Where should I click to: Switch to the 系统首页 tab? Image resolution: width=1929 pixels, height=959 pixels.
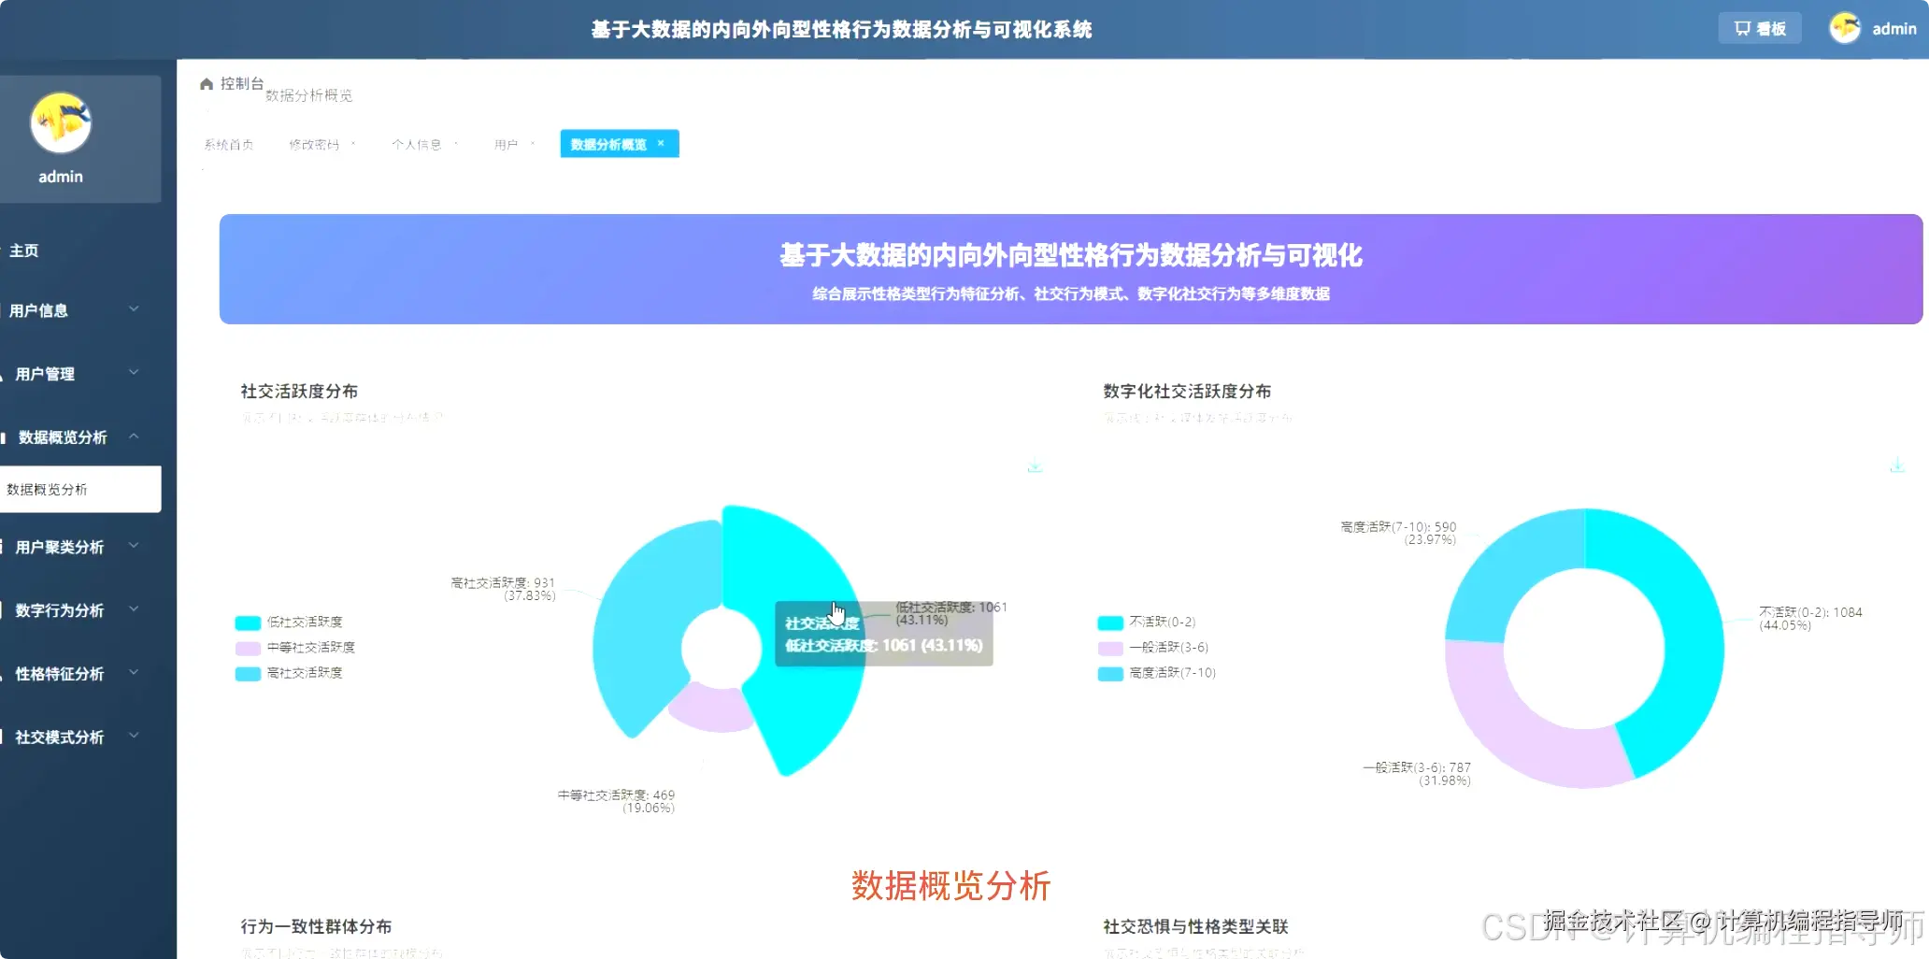coord(229,145)
